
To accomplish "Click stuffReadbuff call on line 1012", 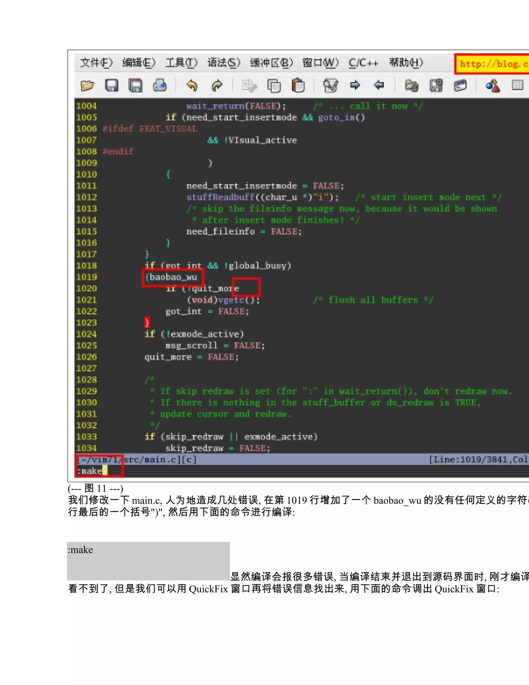I will point(263,197).
